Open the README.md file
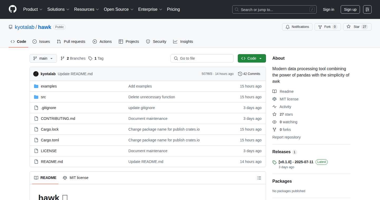The image size is (380, 200). [52, 162]
